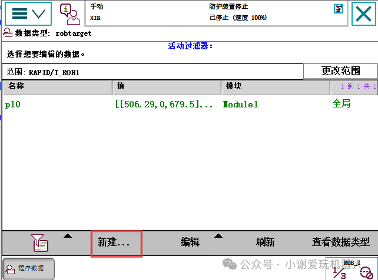Click the 全局 scope cell
The height and width of the screenshot is (280, 378).
pos(341,103)
